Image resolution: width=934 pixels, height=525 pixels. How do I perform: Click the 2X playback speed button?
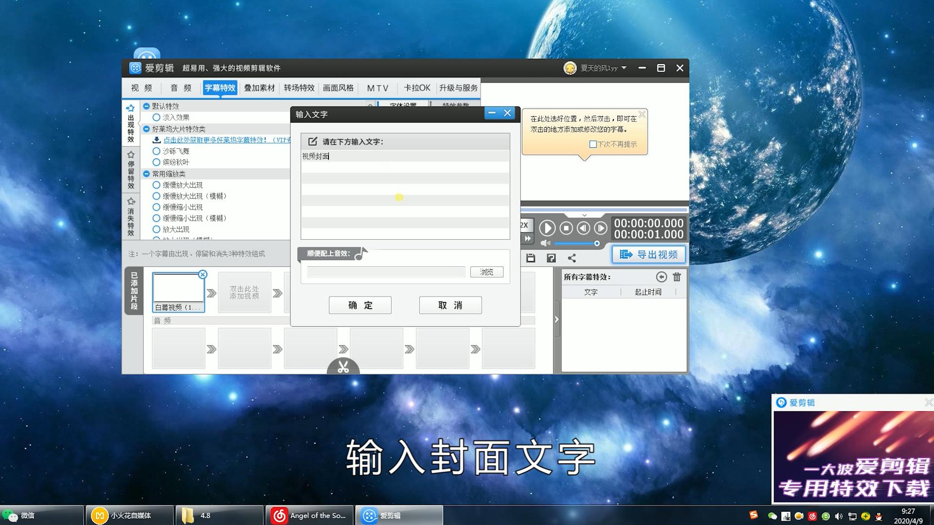click(525, 225)
